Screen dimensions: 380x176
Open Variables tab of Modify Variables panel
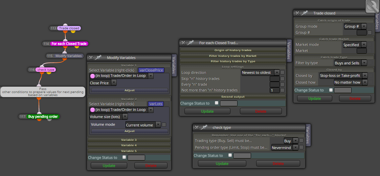pyautogui.click(x=175, y=66)
